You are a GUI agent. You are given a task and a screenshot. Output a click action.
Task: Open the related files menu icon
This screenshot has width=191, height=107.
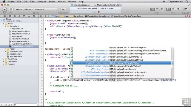coord(41,16)
